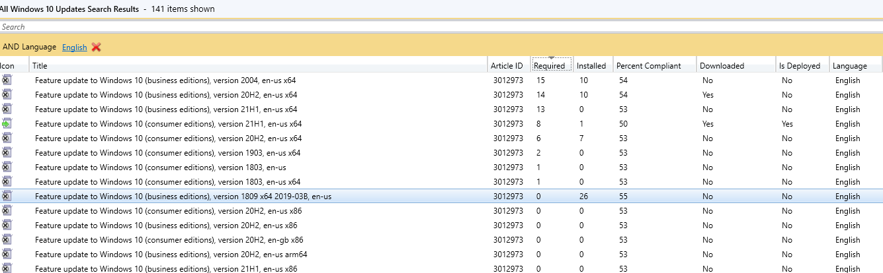Click Required value 2 in version 1903 row
The image size is (883, 273).
coord(539,153)
